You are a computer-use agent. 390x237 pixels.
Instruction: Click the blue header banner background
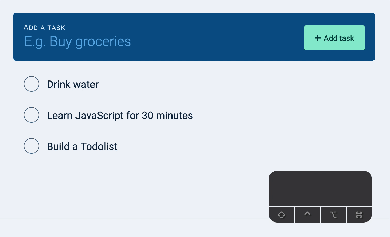(207, 54)
